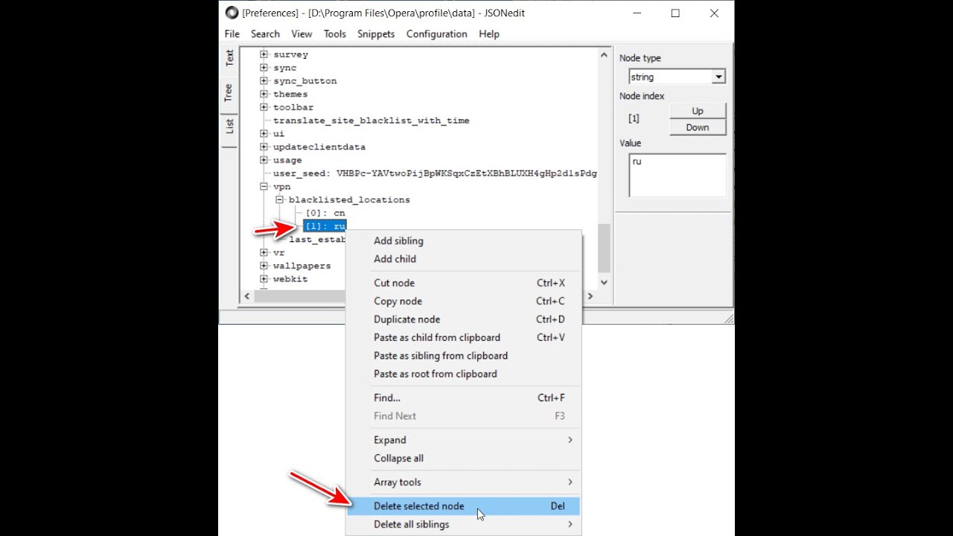Expand the themes node
The height and width of the screenshot is (536, 953).
pyautogui.click(x=264, y=94)
